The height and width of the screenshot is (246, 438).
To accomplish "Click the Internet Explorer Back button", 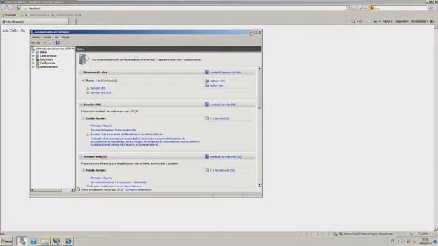I will (x=3, y=8).
